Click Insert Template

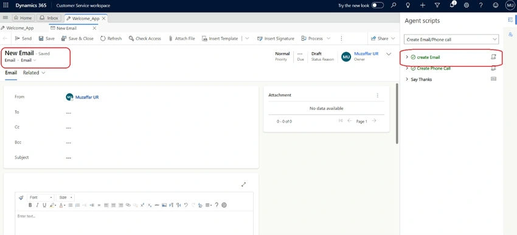220,38
